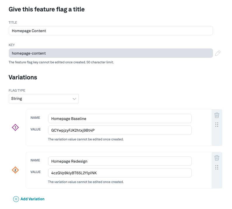Click the TITLE label above the title field

coord(13,22)
